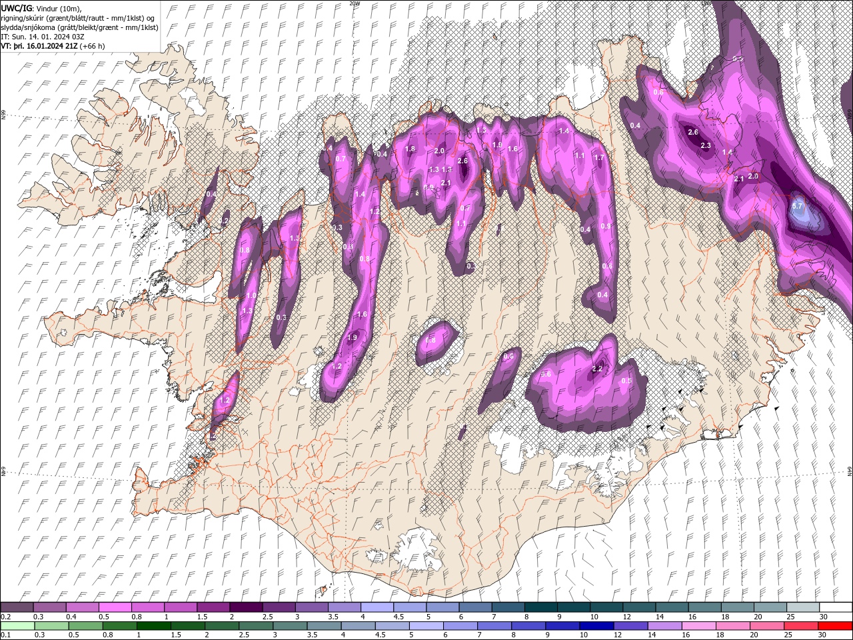
Task: Click the 0.2 label in the top legend
Action: point(5,617)
